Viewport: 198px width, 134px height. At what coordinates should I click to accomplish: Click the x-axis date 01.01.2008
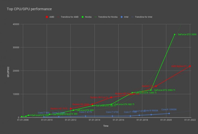pyautogui.click(x=23, y=120)
